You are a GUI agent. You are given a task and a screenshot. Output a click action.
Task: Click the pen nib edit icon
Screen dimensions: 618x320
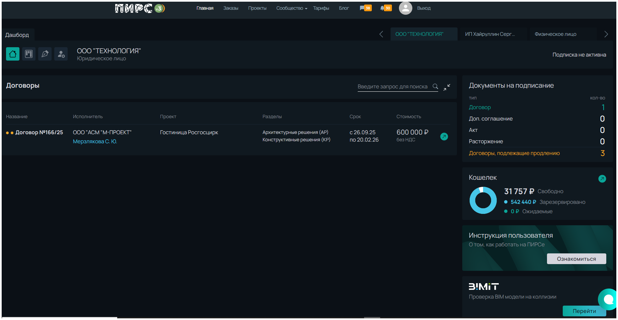tap(45, 54)
